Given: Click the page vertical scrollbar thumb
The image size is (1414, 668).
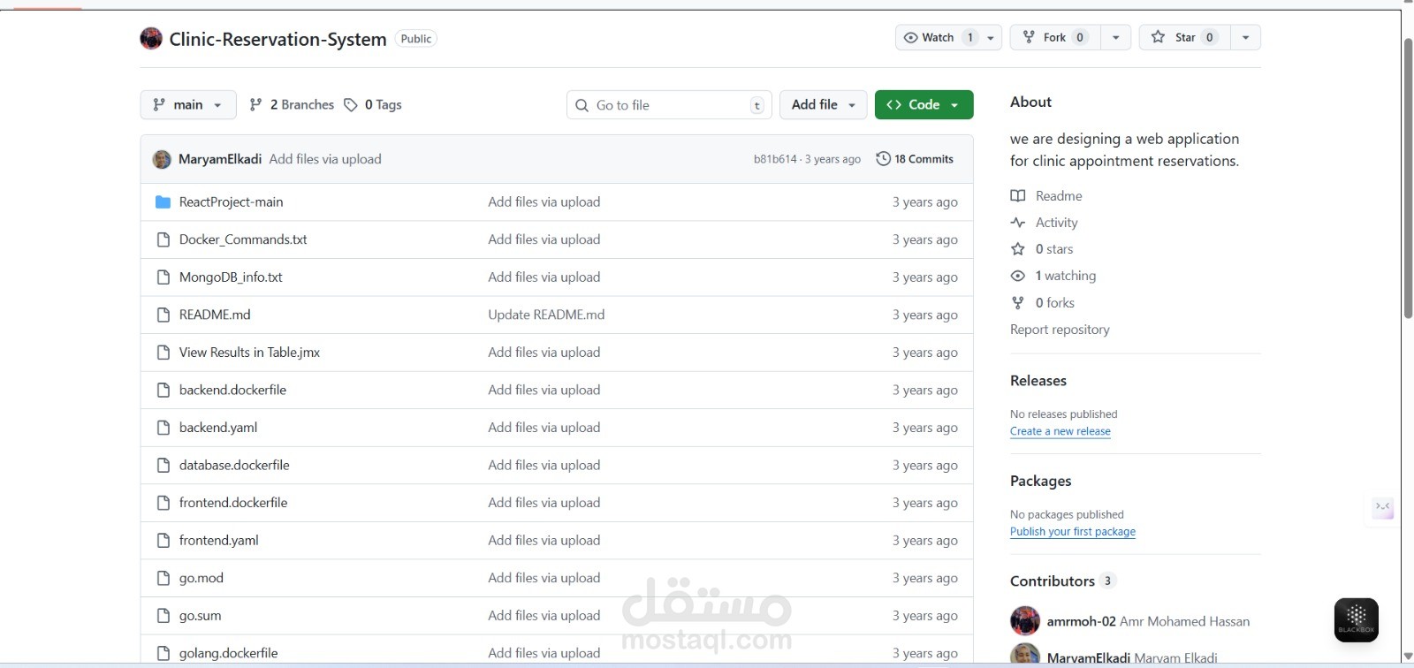Looking at the screenshot, I should [x=1408, y=177].
